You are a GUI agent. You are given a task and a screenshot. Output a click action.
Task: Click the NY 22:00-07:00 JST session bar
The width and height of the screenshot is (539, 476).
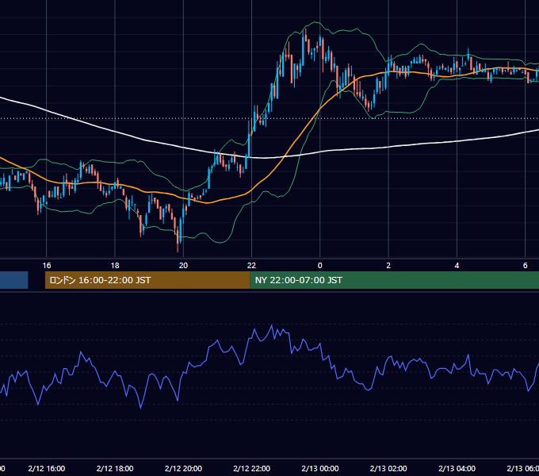pyautogui.click(x=395, y=280)
